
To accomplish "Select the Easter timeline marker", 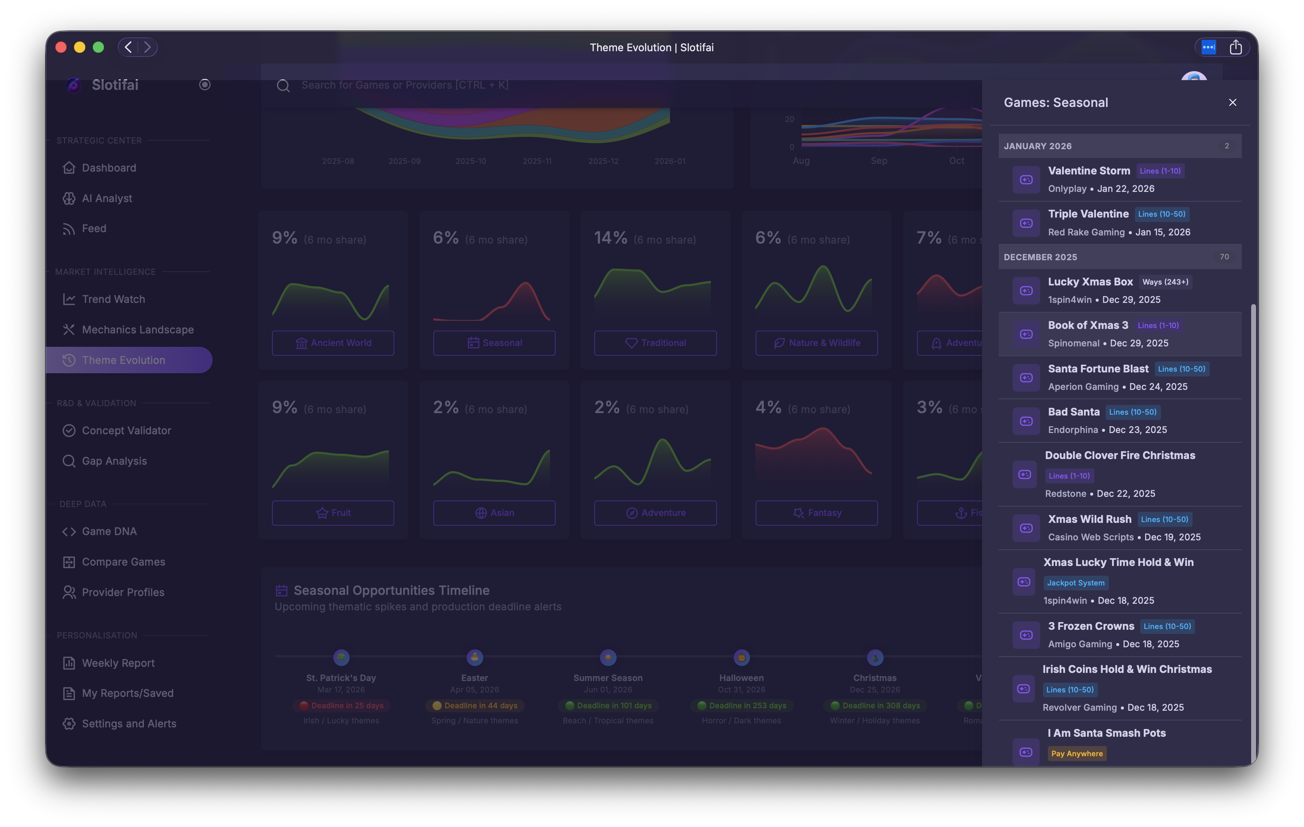I will pos(475,657).
